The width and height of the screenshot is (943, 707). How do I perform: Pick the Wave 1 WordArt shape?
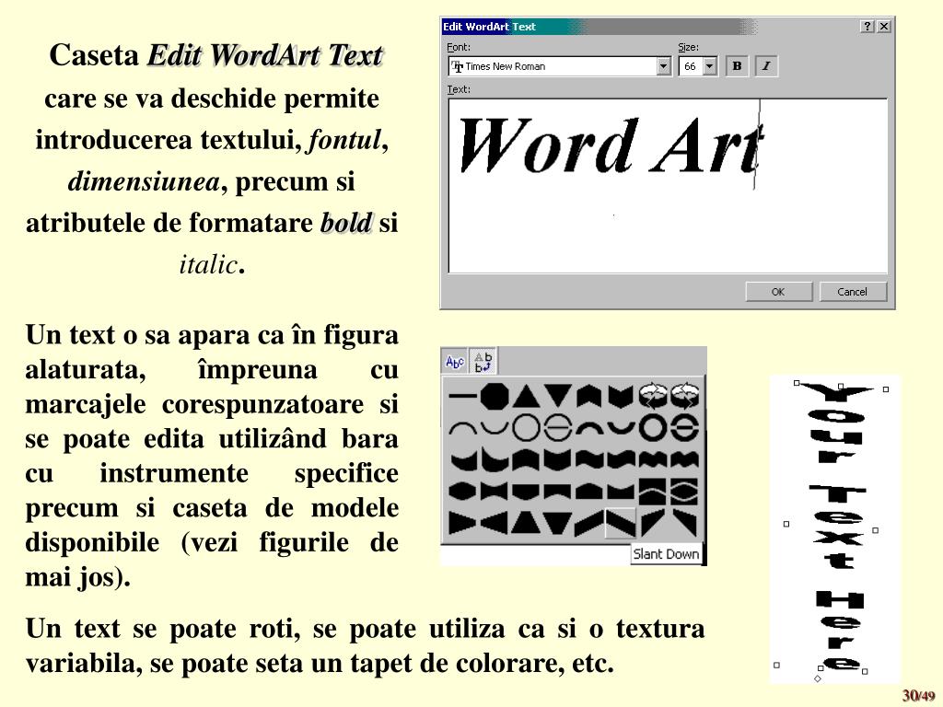point(589,460)
